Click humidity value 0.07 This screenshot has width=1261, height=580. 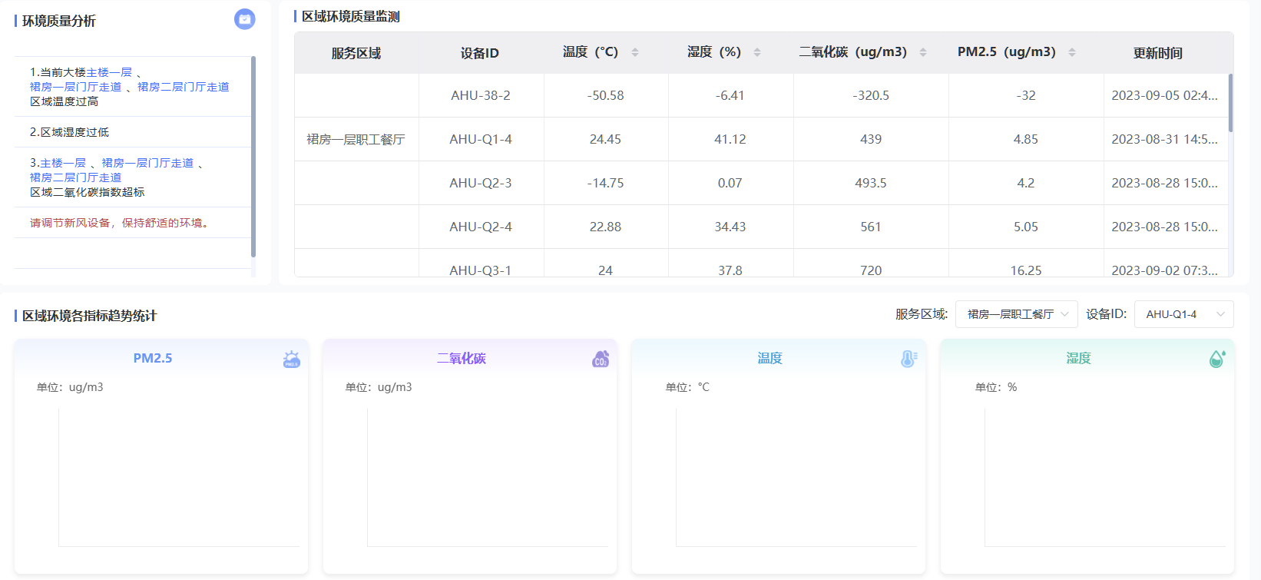pyautogui.click(x=730, y=183)
